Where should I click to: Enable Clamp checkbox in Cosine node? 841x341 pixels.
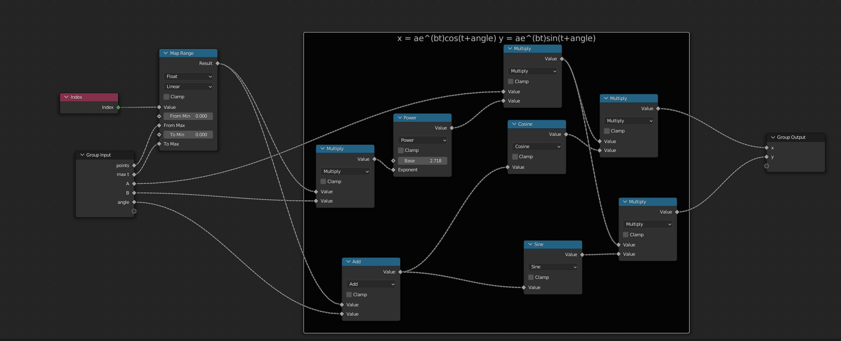[x=515, y=157]
